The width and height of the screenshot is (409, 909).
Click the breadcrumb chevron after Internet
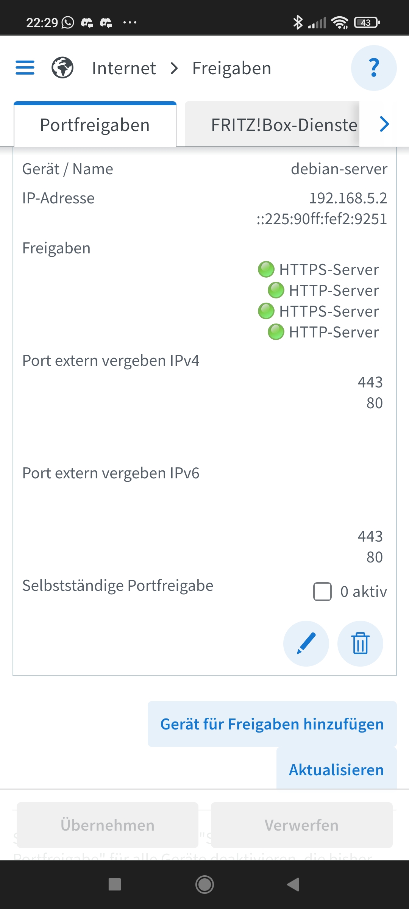pyautogui.click(x=174, y=69)
